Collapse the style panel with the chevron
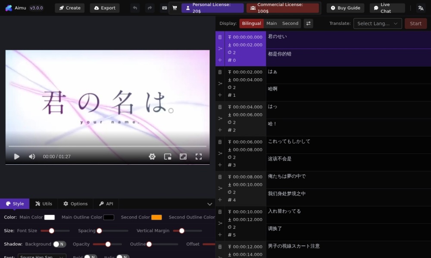 [210, 204]
